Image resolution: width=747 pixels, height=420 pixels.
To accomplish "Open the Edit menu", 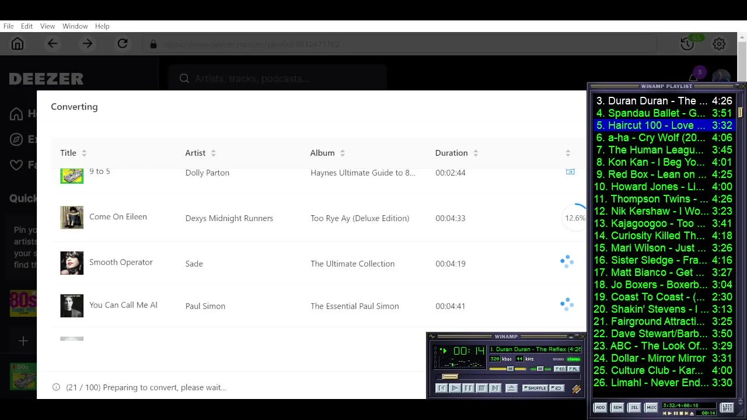I will point(27,26).
